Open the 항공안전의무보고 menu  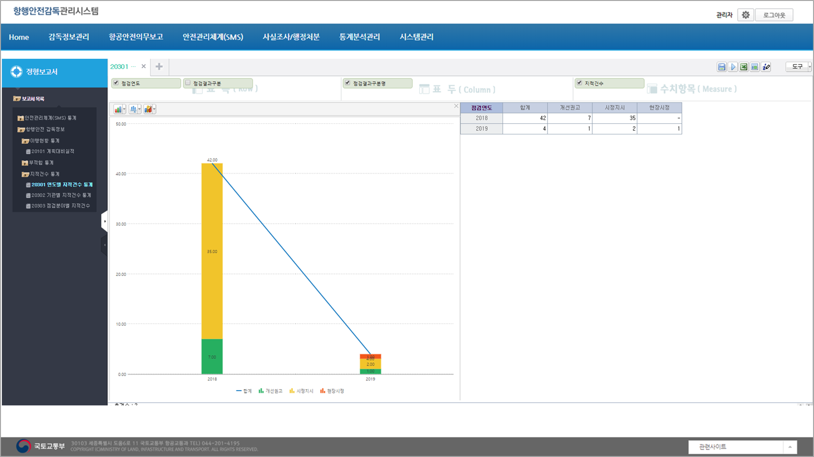click(136, 37)
